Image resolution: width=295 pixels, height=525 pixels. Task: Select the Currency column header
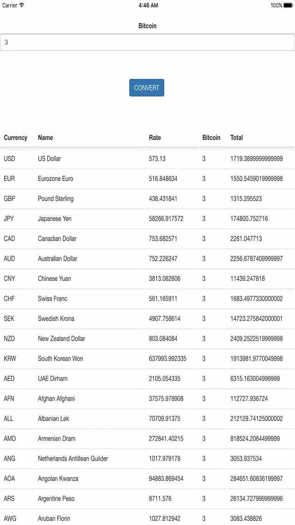(x=15, y=138)
